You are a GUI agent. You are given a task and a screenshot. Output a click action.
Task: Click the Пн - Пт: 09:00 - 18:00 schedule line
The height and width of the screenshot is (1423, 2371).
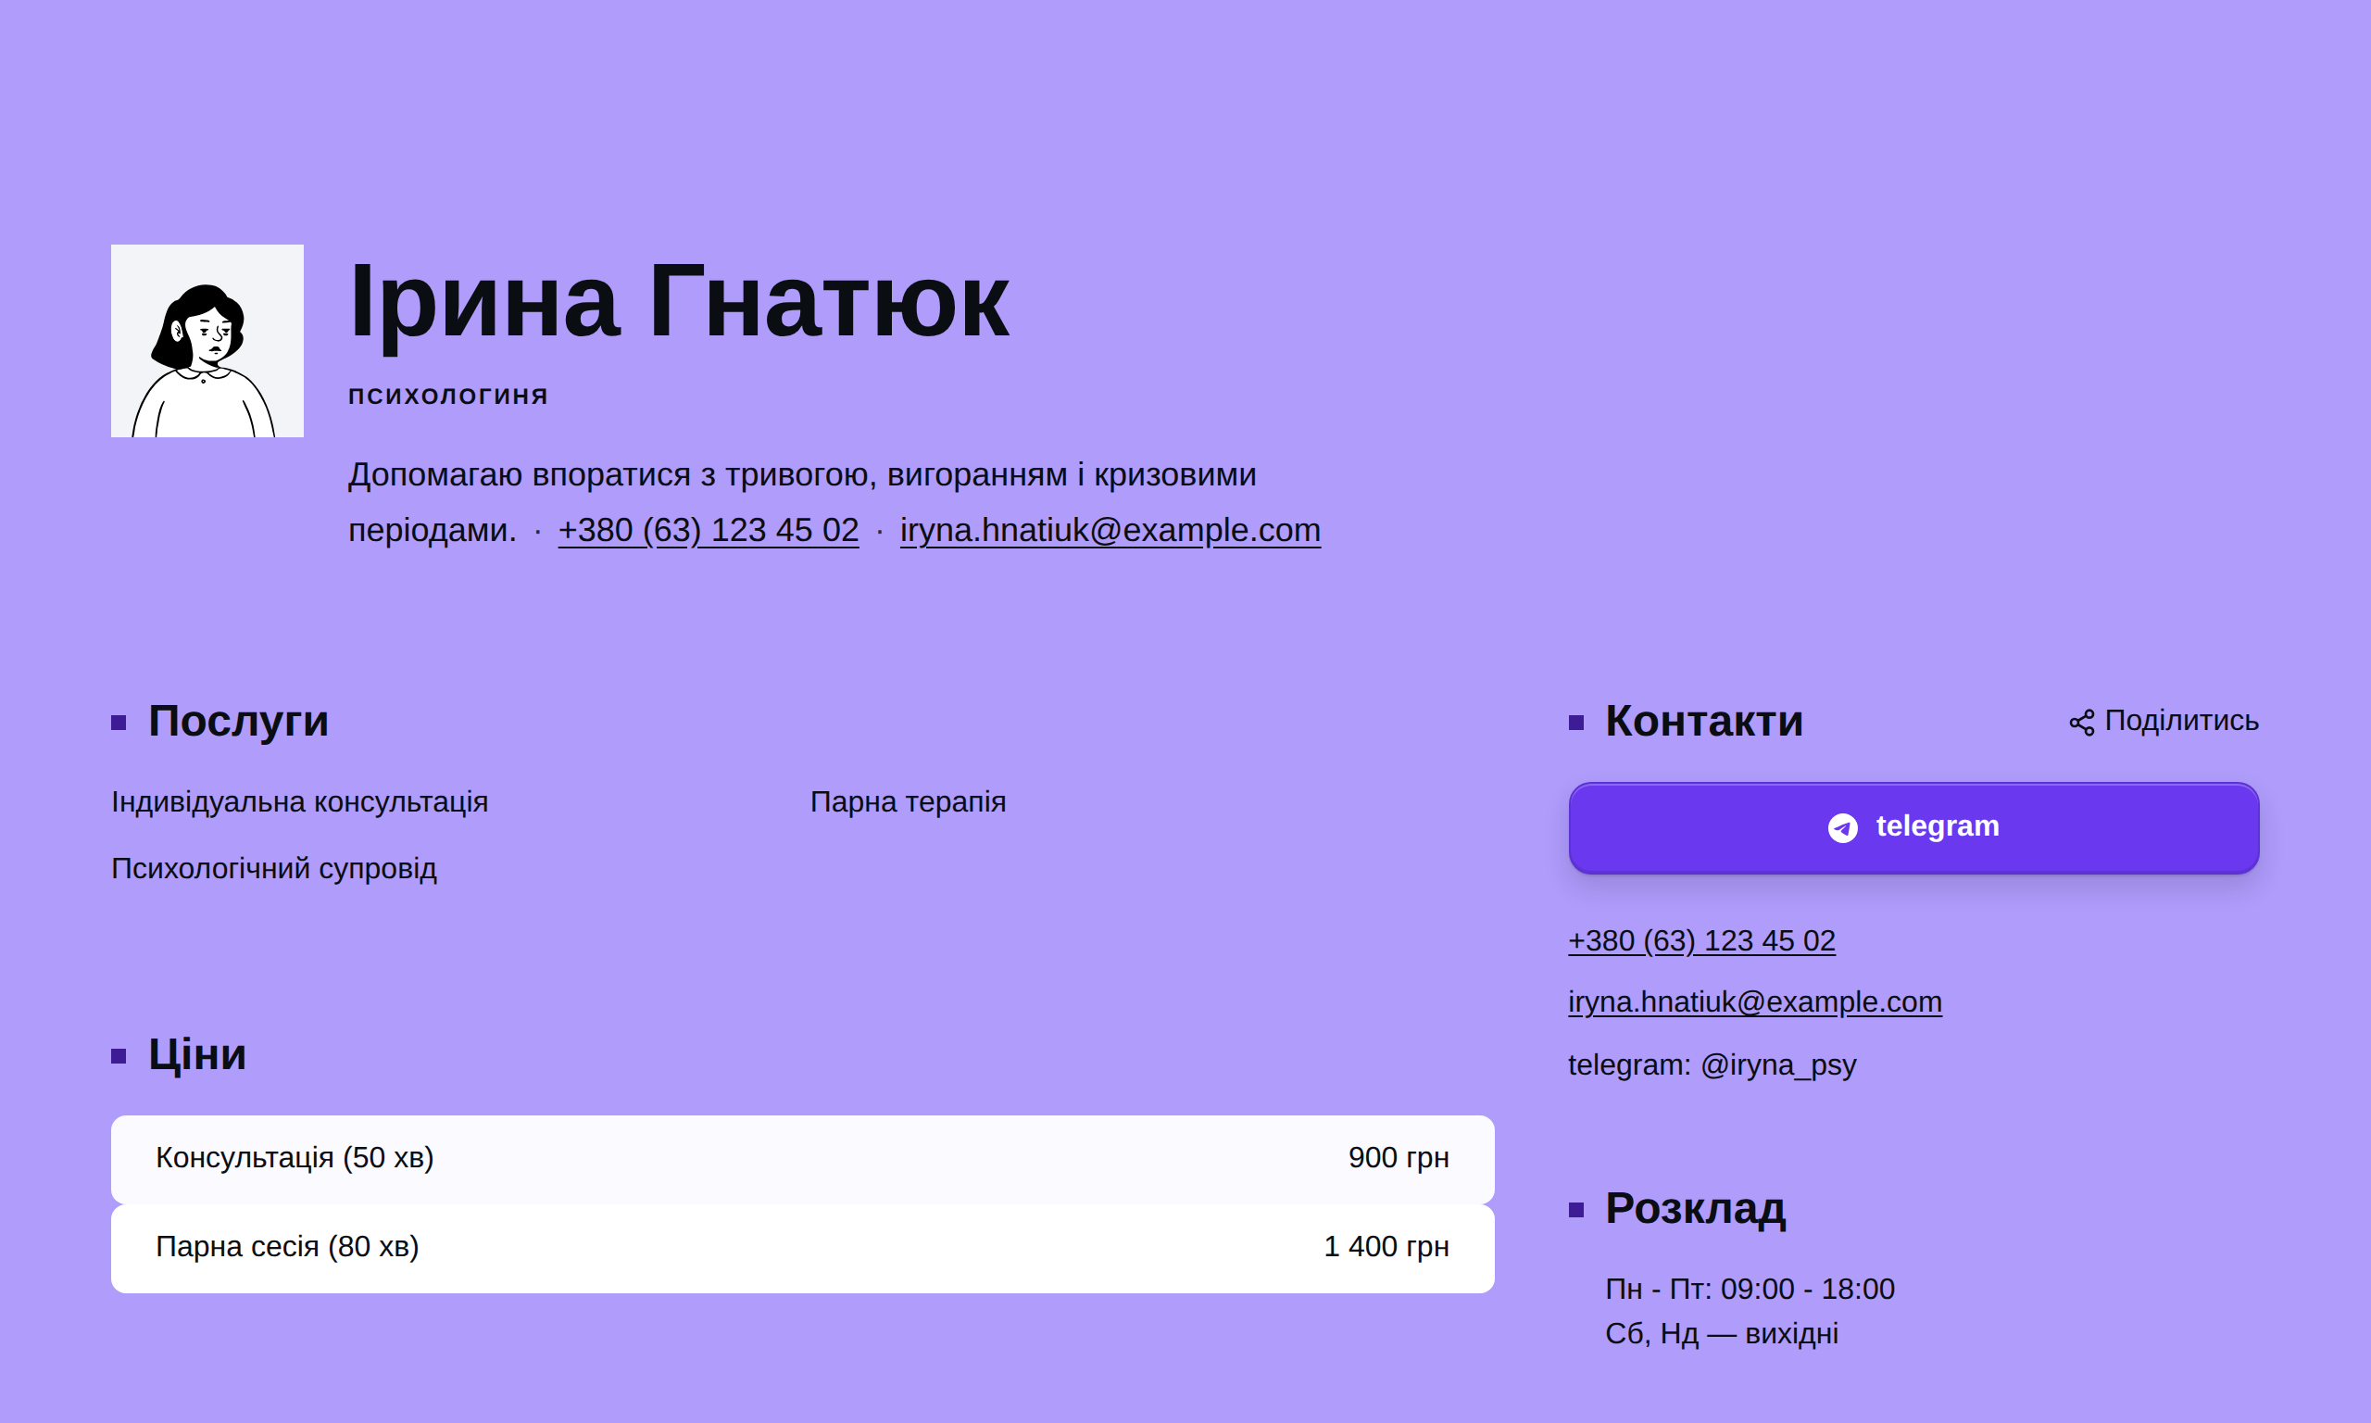coord(1749,1290)
